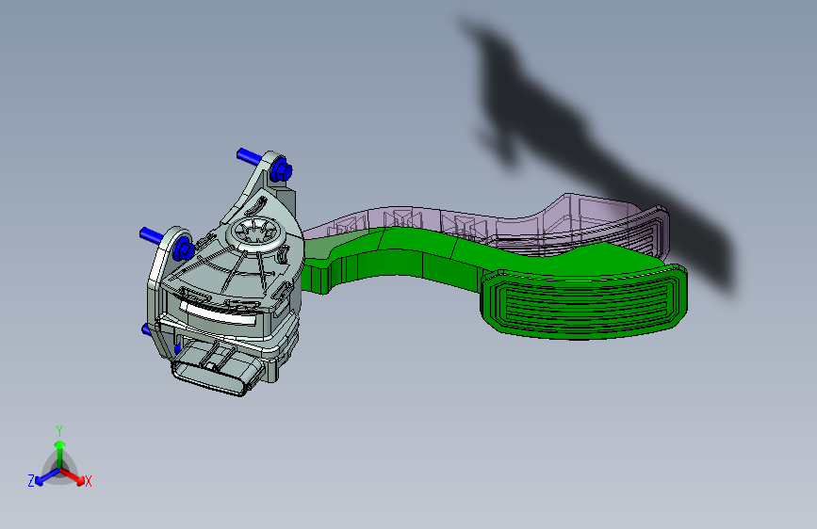The height and width of the screenshot is (529, 817).
Task: Click the blue Z axis arrow on triad
Action: click(47, 477)
